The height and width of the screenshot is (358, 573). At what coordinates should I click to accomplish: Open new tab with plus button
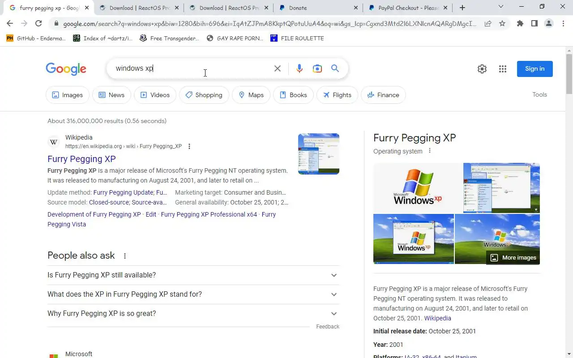[462, 8]
